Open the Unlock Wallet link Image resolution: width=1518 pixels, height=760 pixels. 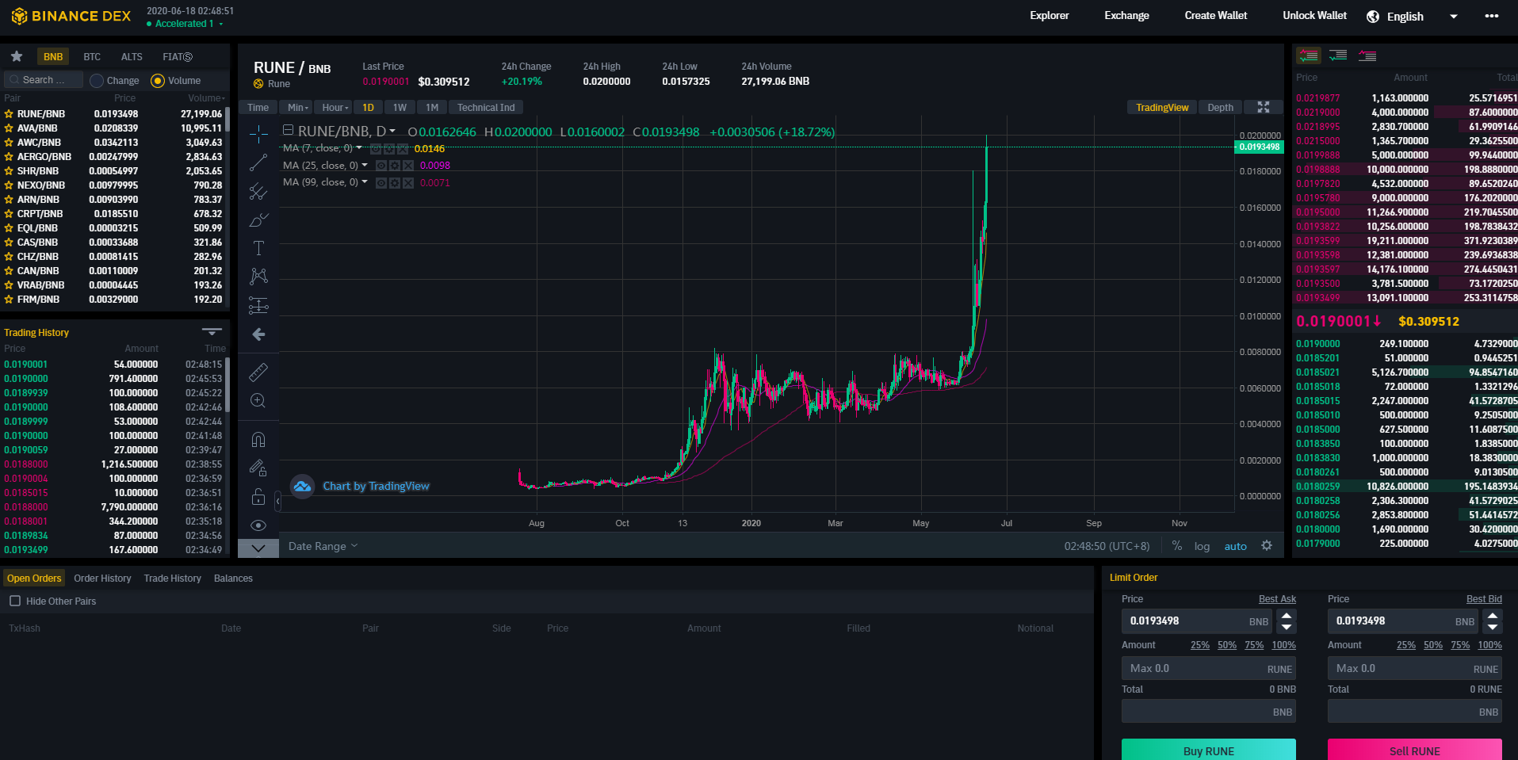(x=1314, y=15)
